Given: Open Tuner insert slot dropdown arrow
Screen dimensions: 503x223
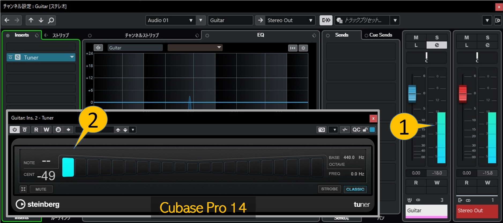Looking at the screenshot, I should [72, 57].
